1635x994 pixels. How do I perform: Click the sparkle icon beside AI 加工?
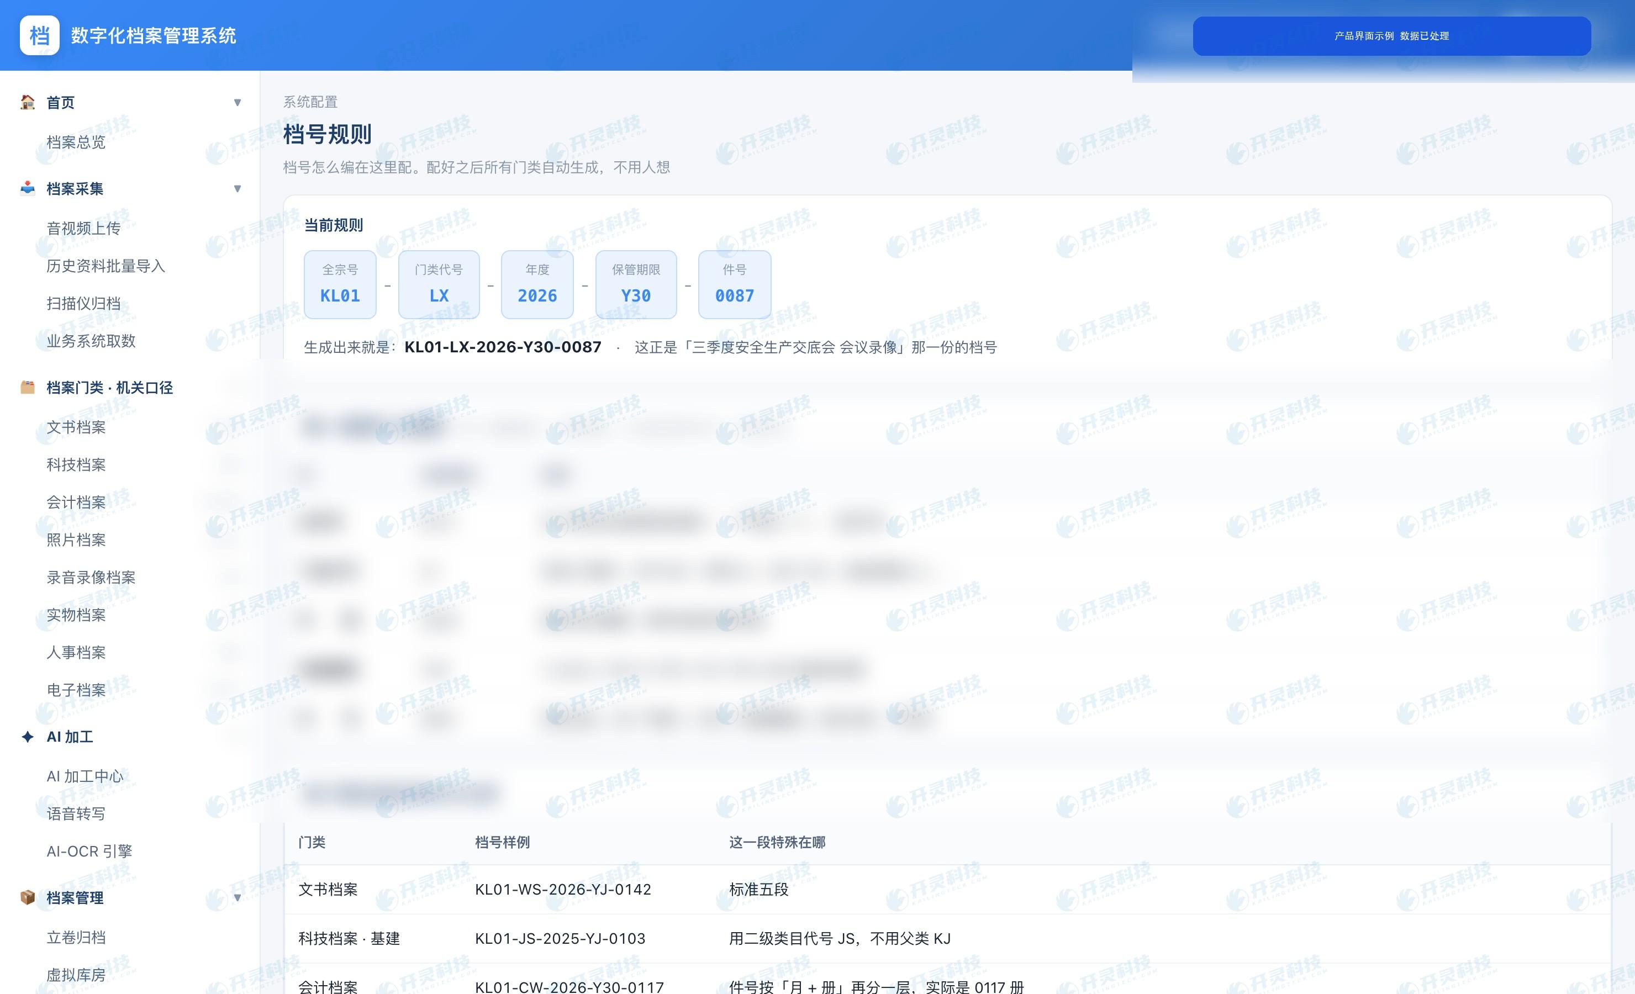27,737
